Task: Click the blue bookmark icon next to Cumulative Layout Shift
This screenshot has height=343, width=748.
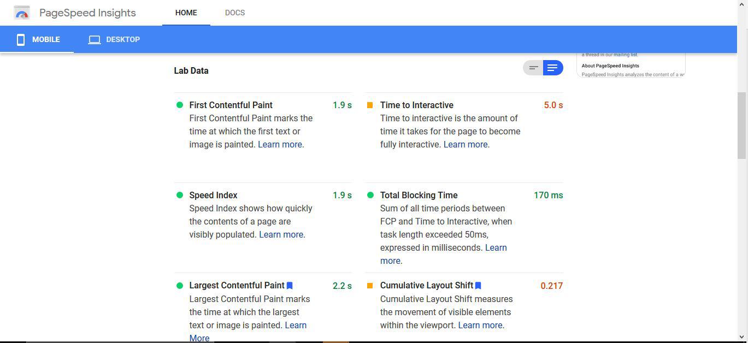Action: [x=478, y=286]
